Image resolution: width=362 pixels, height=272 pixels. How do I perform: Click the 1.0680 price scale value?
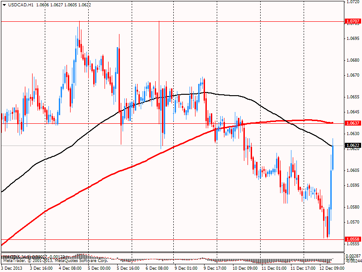coord(352,60)
